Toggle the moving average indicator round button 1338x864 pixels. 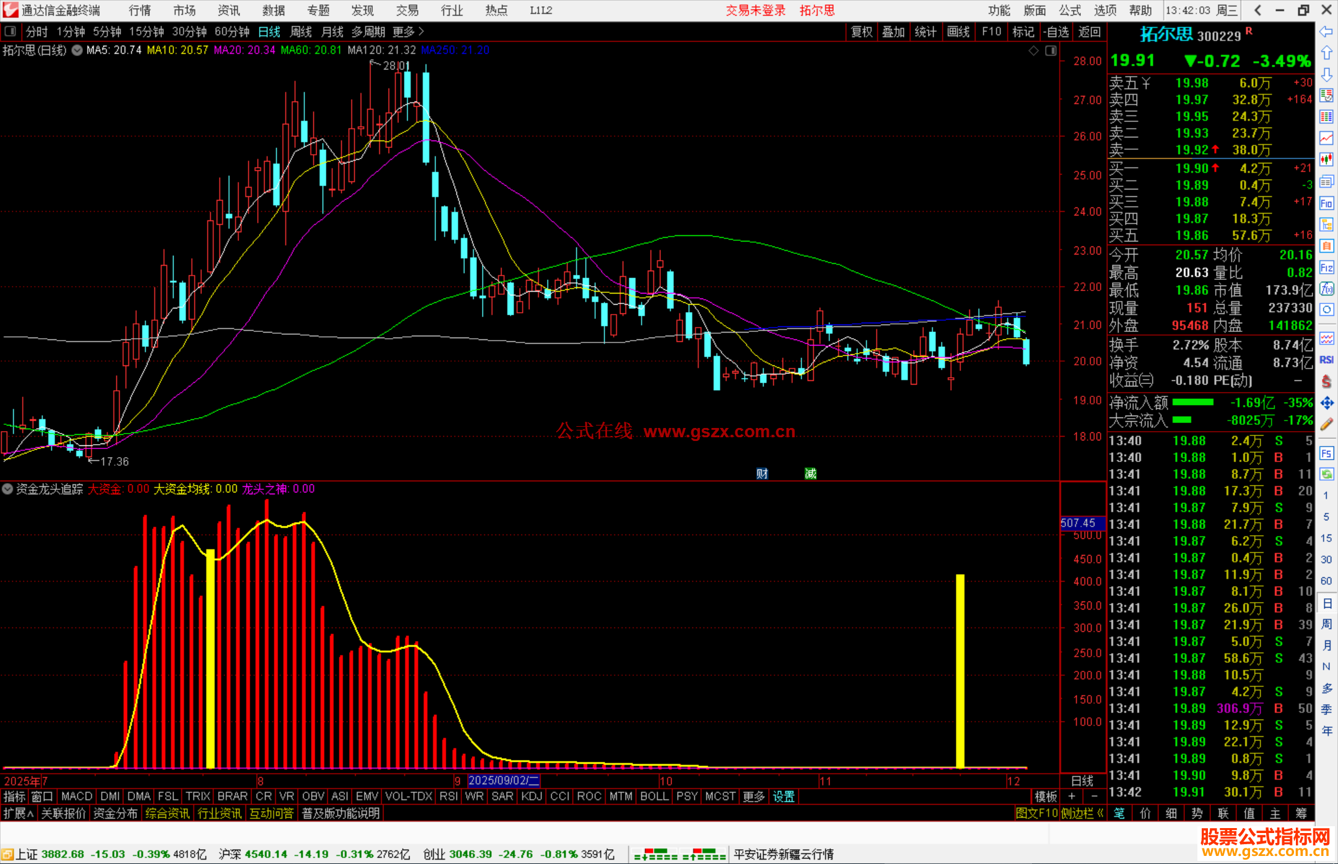pos(77,50)
